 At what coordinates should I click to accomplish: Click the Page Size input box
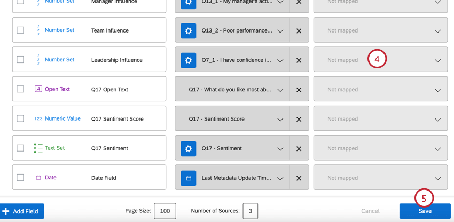pos(165,211)
